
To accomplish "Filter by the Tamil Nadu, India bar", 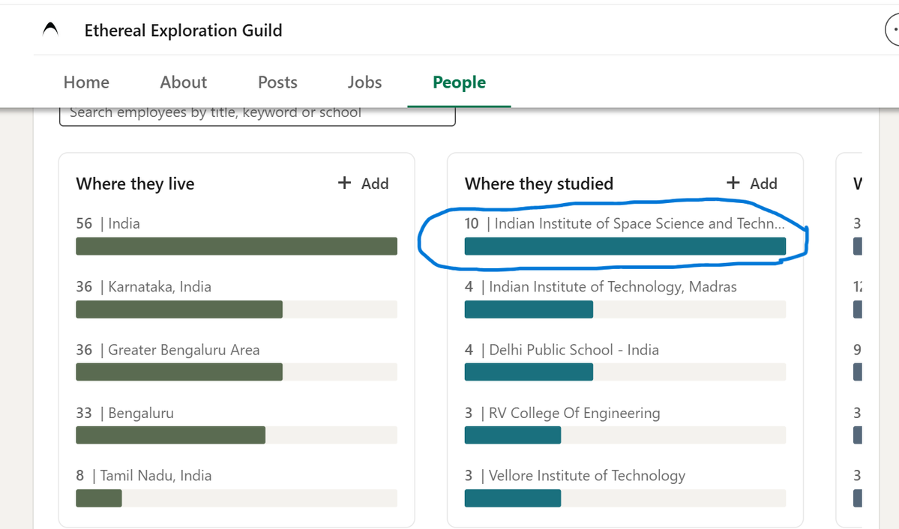I will pyautogui.click(x=236, y=498).
